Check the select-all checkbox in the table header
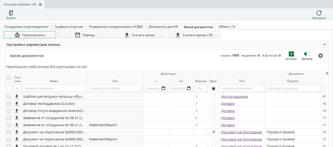Screen dimensions: 333x147 [9, 78]
